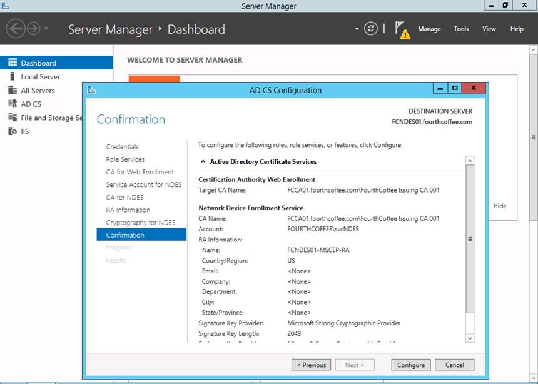Viewport: 538px width, 384px height.
Task: Click the Local Server icon
Action: 12,77
